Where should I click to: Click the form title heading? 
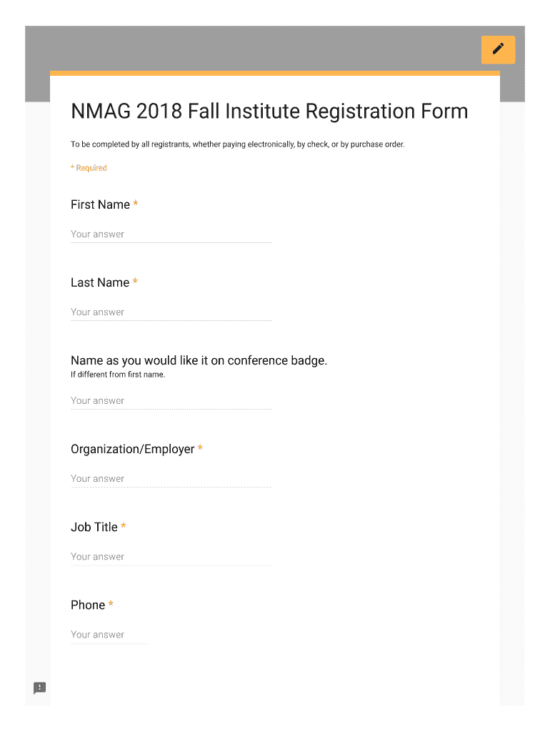coord(269,112)
